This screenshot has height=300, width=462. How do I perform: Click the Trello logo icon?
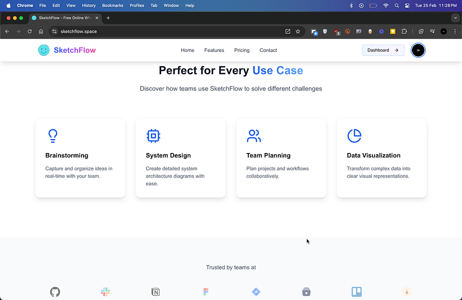tap(356, 292)
